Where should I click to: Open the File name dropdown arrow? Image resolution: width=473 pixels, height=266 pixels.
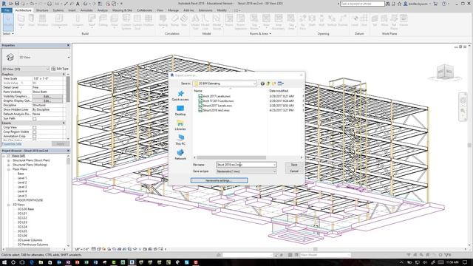pos(274,165)
